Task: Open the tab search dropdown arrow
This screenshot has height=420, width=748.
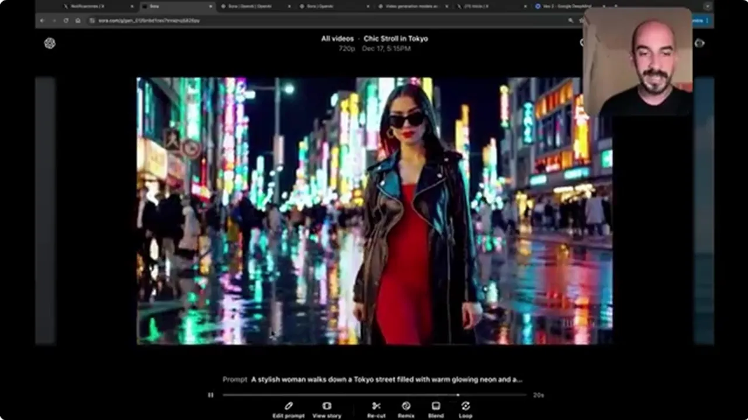Action: click(x=708, y=6)
